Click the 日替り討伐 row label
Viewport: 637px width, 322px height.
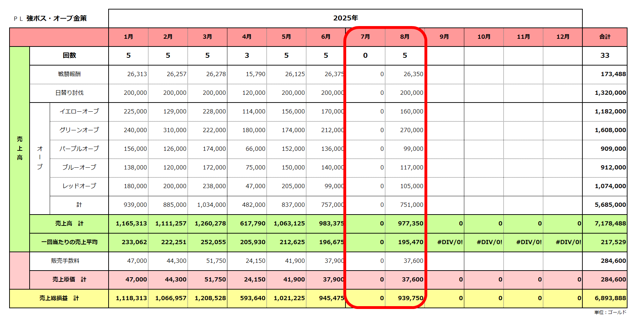[69, 93]
